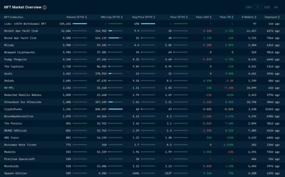Open the Pudgy Penguins collection
285x177 pixels.
pos(15,59)
